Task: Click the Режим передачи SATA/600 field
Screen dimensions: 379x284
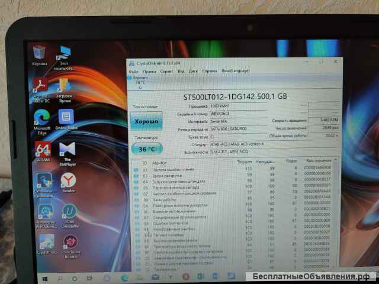Action: point(238,129)
